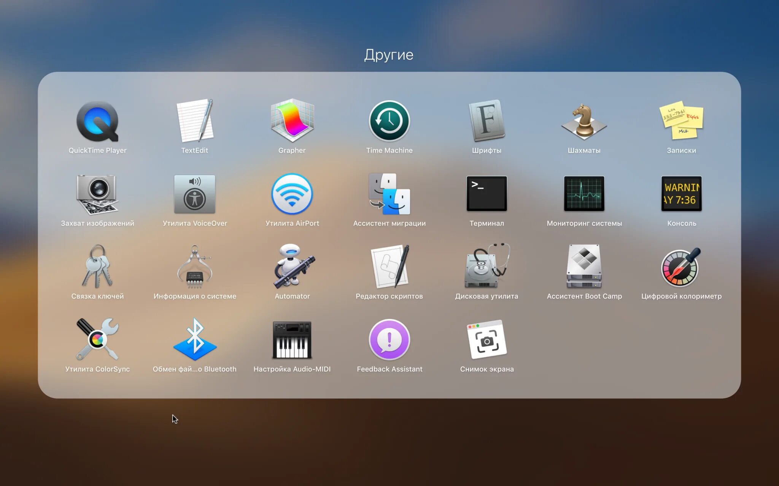Image resolution: width=779 pixels, height=486 pixels.
Task: Click Feedback Assistant icon
Action: coord(389,340)
